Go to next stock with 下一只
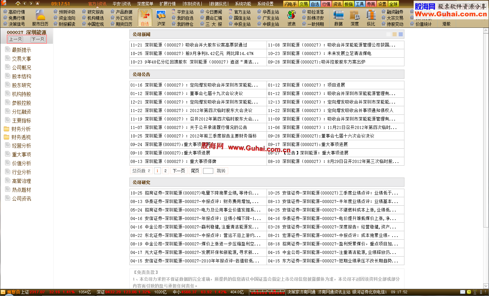 coord(38,39)
